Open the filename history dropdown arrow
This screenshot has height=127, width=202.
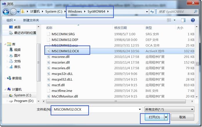point(140,110)
